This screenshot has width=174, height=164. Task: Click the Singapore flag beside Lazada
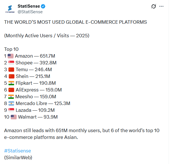pos(11,110)
